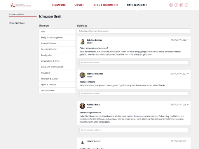
Task: Filter posts by Essen & Trinken topic
Action: tap(57, 43)
